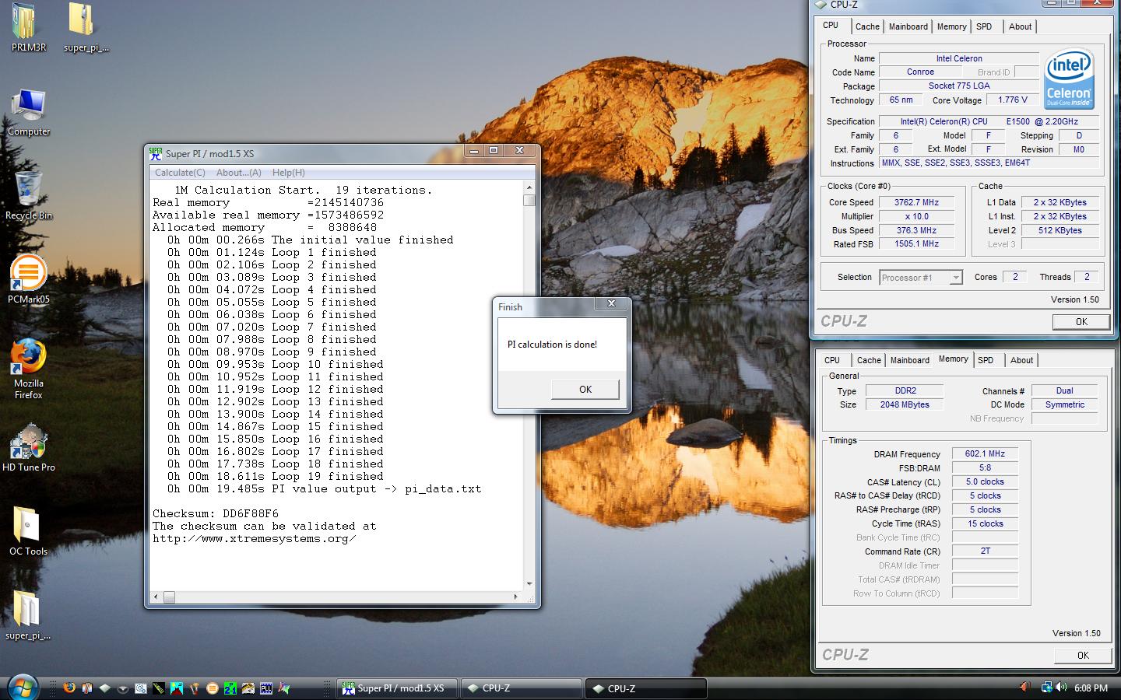
Task: Click the Code Name field Conroe
Action: coord(920,72)
